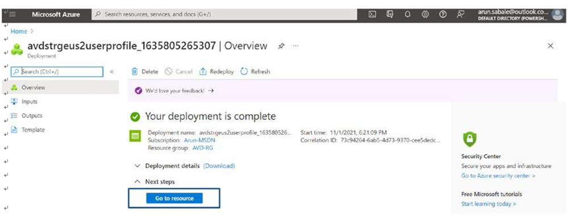This screenshot has width=568, height=216.
Task: Click the Download deployment details link
Action: [219, 166]
